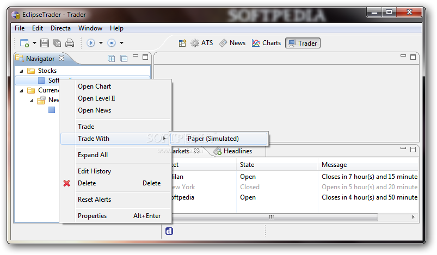Viewport: 437px width, 255px height.
Task: Open the Edit menu
Action: pos(38,28)
